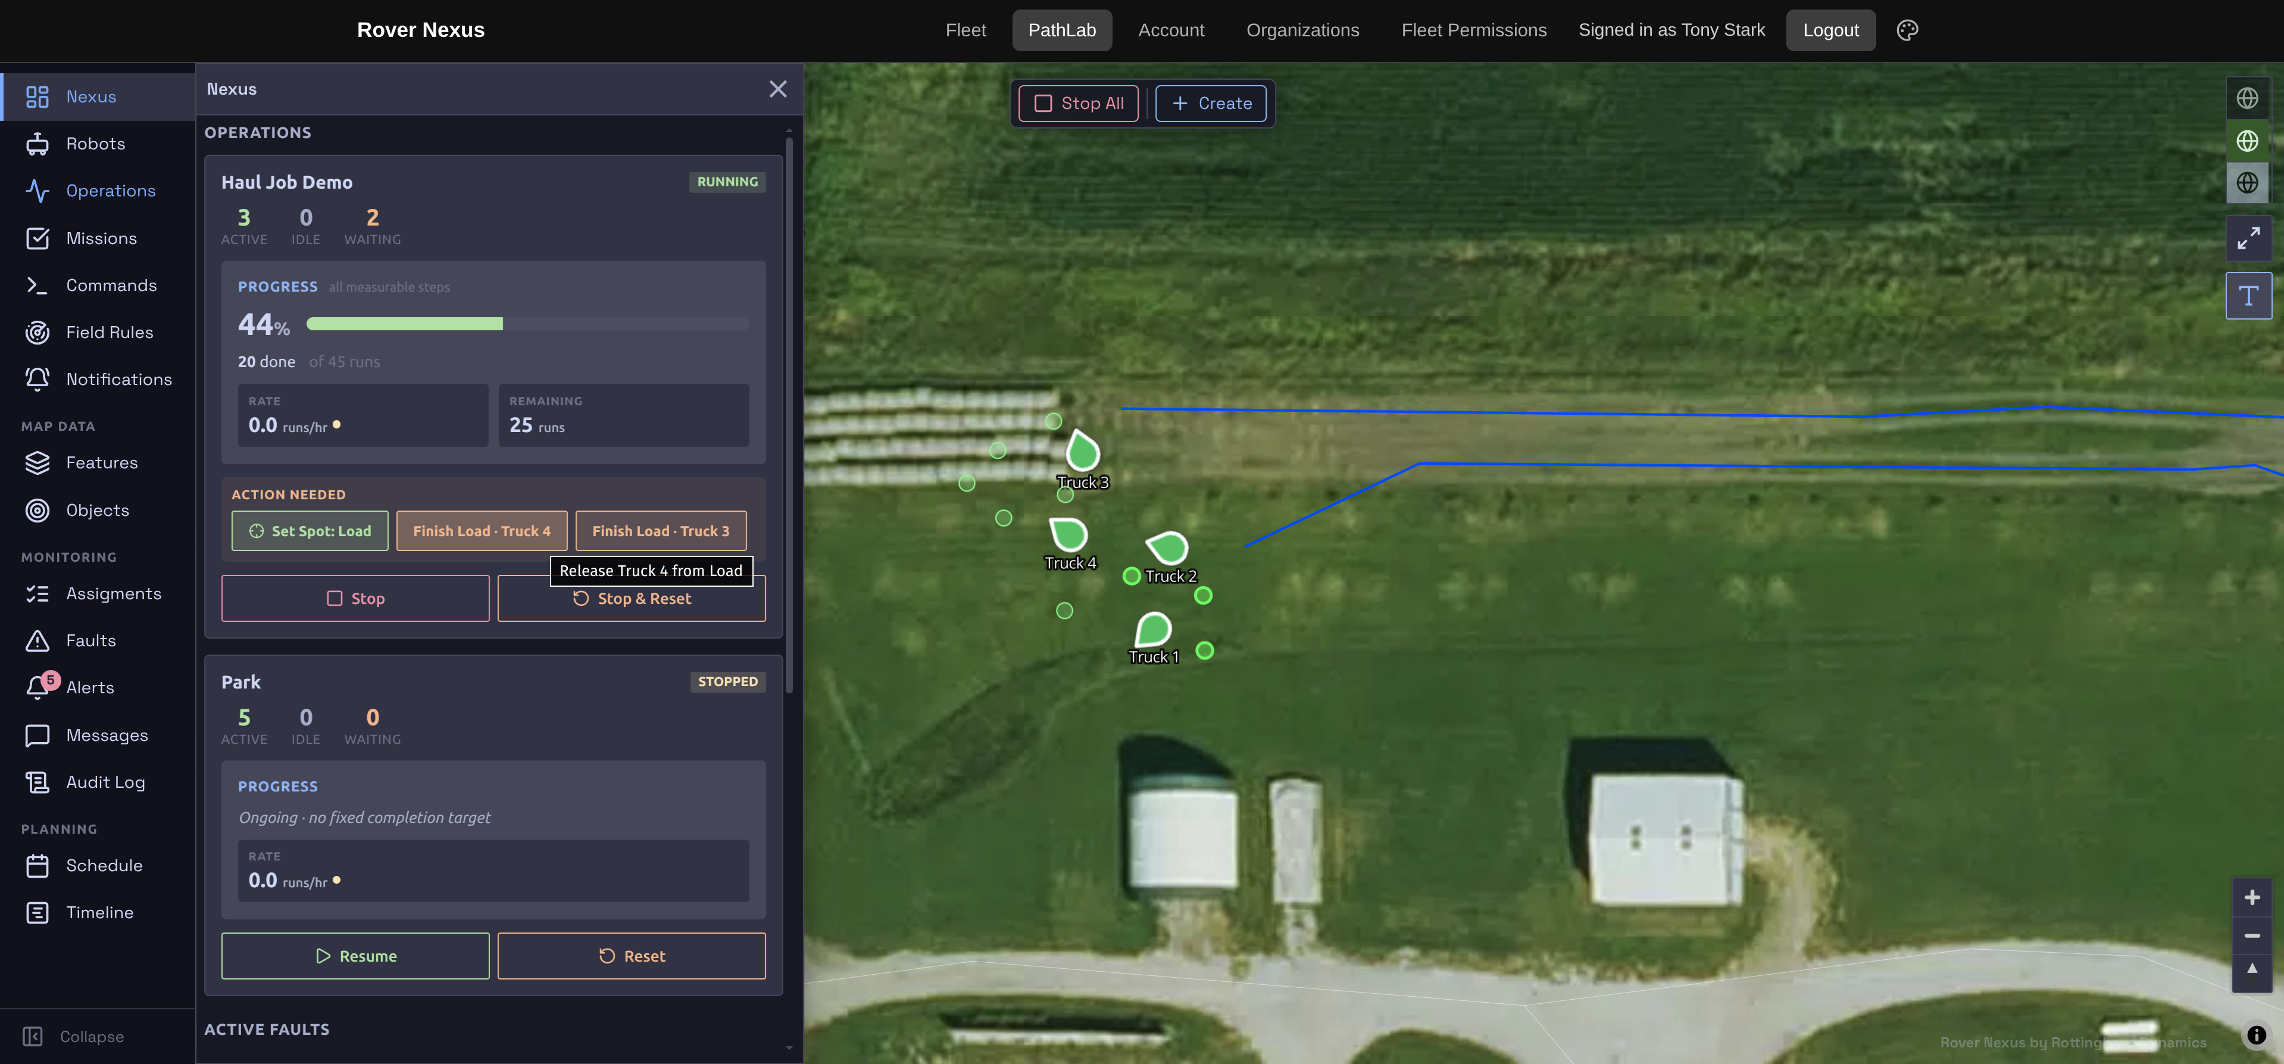2284x1064 pixels.
Task: Open Fleet Permissions tab
Action: 1473,30
